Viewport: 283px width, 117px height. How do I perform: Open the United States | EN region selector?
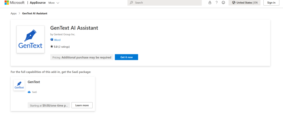pos(245,3)
